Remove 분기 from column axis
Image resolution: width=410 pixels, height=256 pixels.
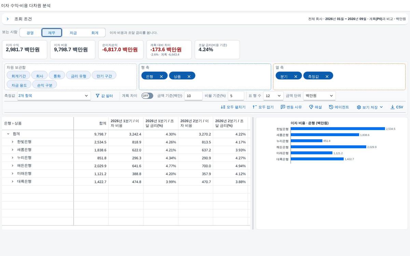pos(296,76)
